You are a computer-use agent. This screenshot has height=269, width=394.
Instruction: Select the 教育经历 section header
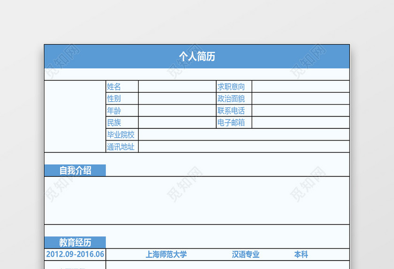[75, 242]
